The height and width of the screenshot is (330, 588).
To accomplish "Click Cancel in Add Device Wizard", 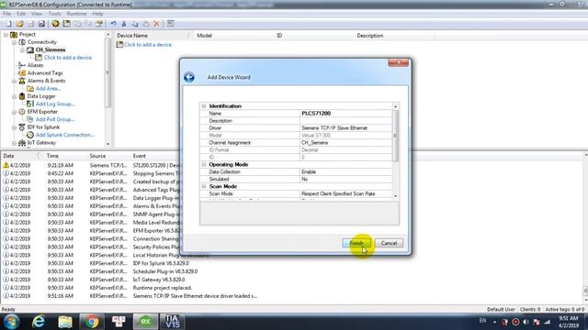I will coord(389,243).
